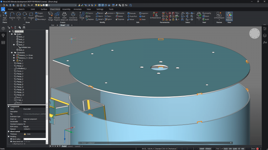
Task: Click the Dissolve button in Modify
Action: point(120,13)
